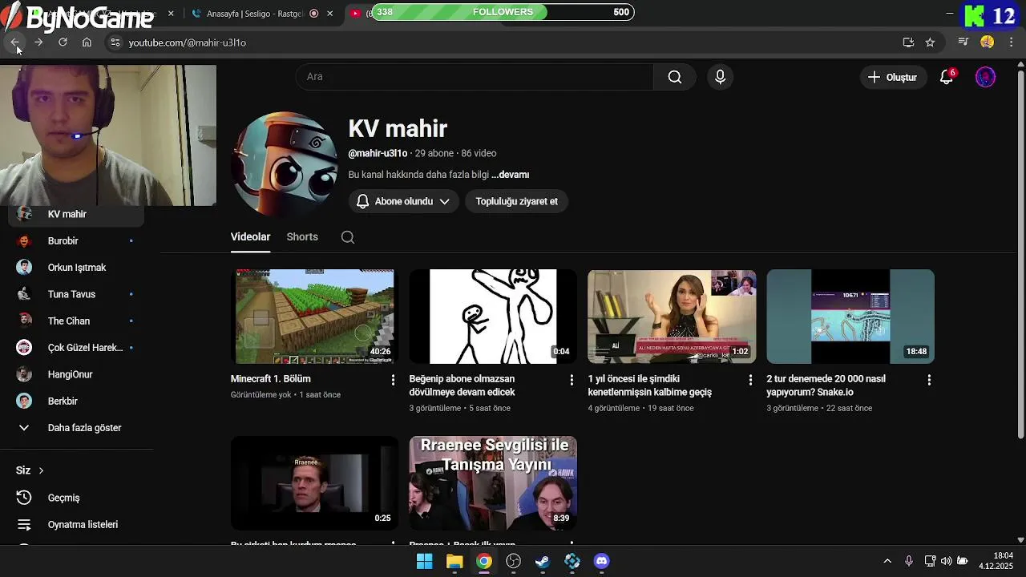
Task: Switch to Anasayfa Sesligo browser tab
Action: coord(255,14)
